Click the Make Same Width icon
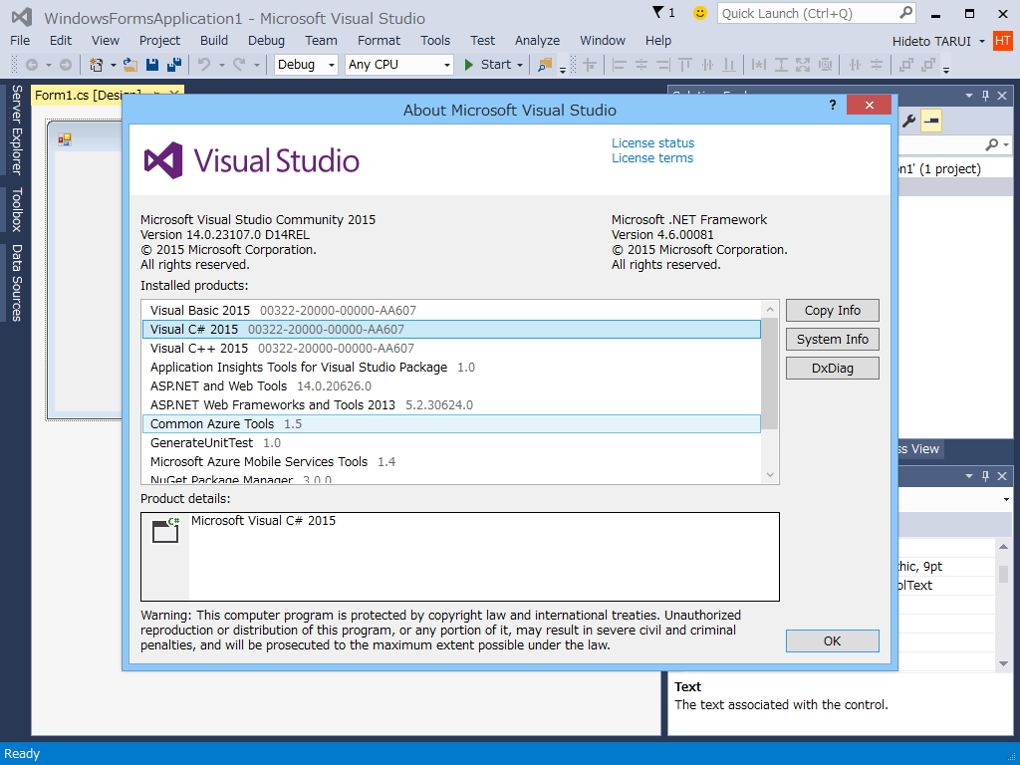Viewport: 1020px width, 765px height. point(758,65)
